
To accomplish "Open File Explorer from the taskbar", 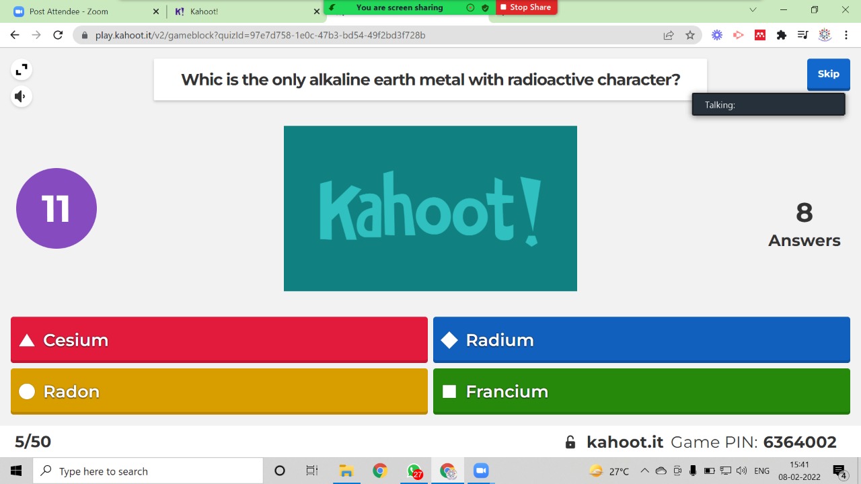I will [346, 471].
